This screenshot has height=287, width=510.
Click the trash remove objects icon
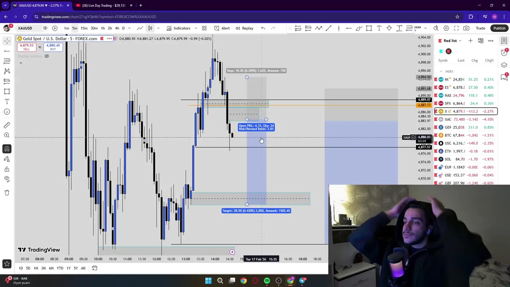click(7, 193)
